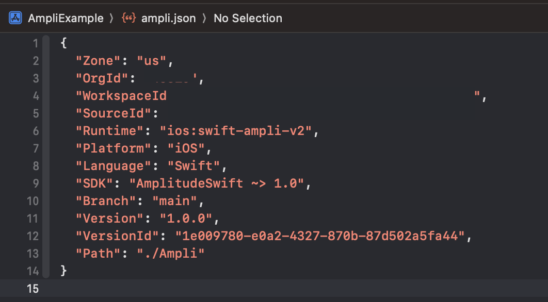Click line number 1 in gutter
This screenshot has height=302, width=548.
point(35,43)
